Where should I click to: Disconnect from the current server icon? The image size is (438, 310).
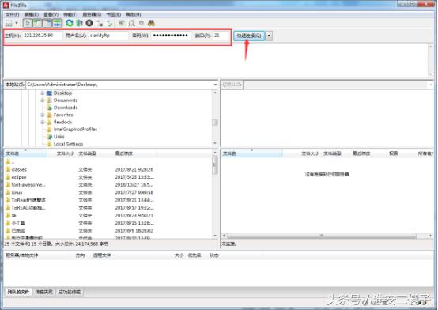100,23
